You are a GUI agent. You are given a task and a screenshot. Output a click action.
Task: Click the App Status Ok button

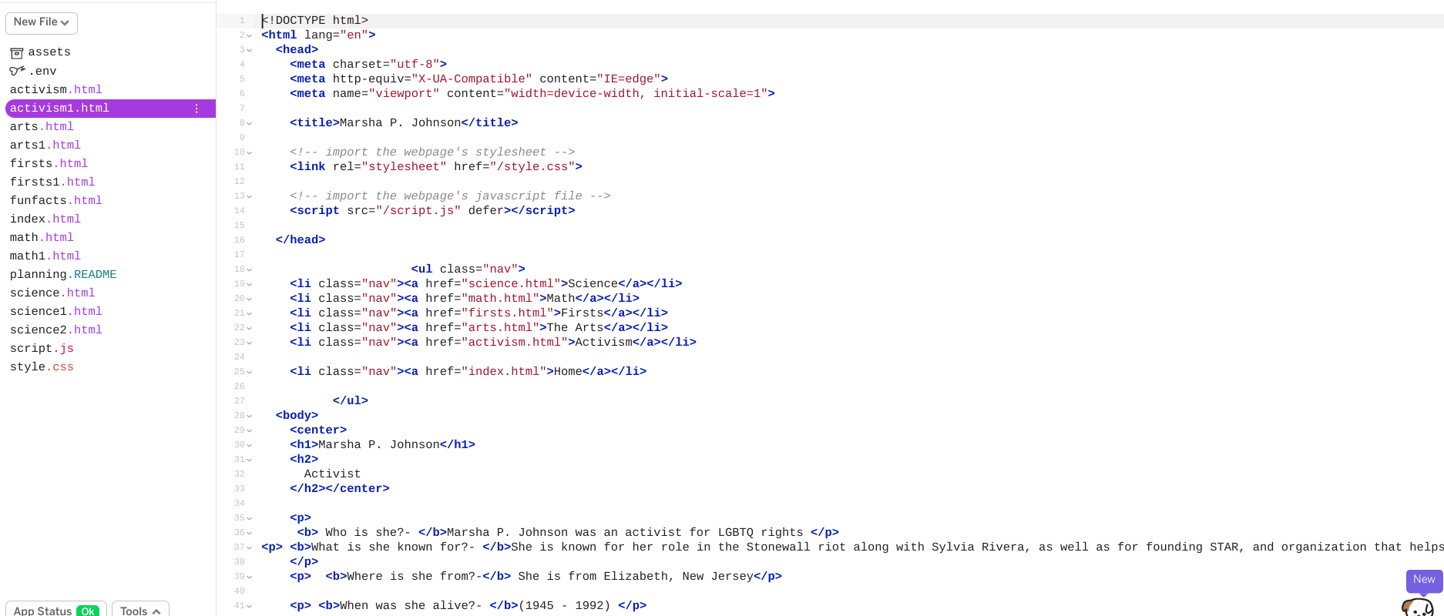tap(56, 610)
